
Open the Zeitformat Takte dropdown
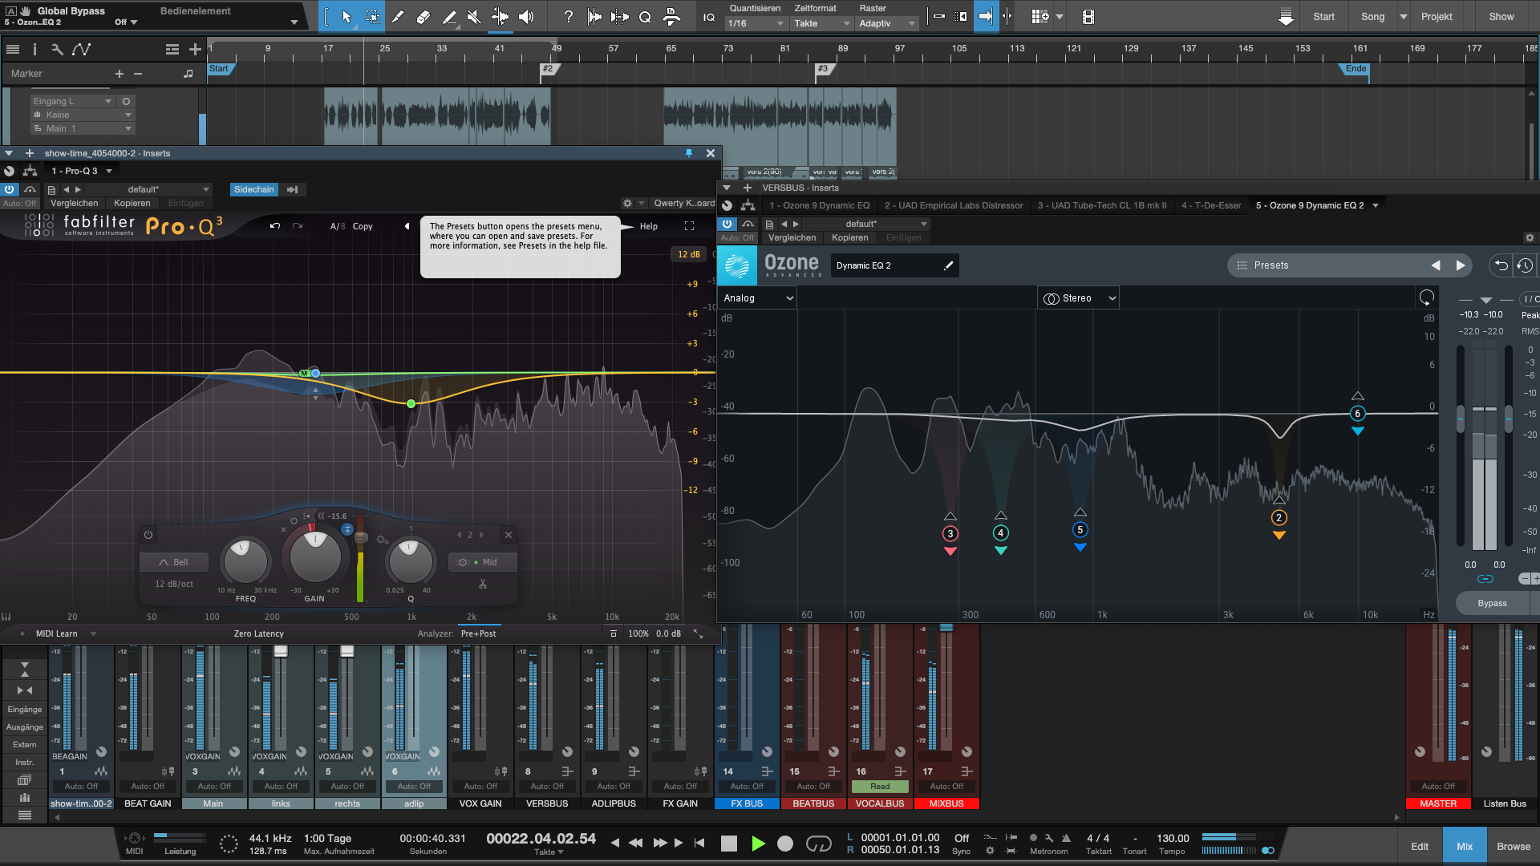pyautogui.click(x=821, y=24)
